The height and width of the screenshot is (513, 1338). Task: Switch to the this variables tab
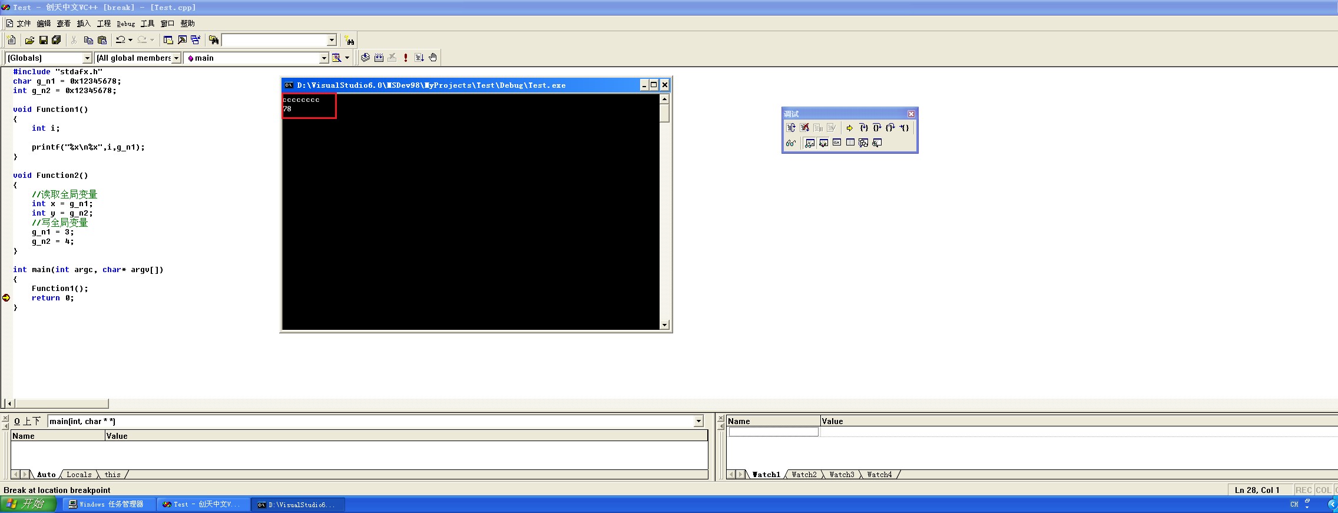tap(112, 475)
